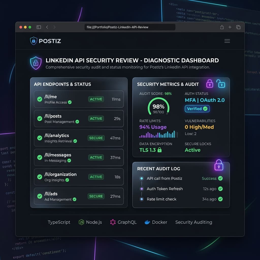Image resolution: width=260 pixels, height=260 pixels.
Task: Click the green check left of /li/analytics
Action: (x=40, y=138)
